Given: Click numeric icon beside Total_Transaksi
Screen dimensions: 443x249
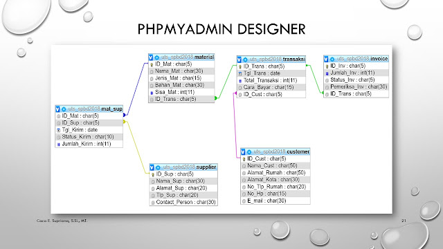Looking at the screenshot, I should (x=240, y=81).
